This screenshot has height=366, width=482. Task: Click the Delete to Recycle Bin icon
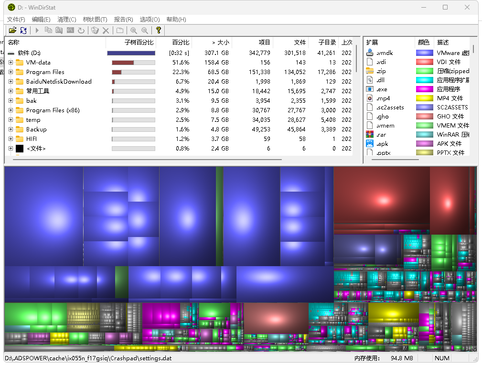95,31
